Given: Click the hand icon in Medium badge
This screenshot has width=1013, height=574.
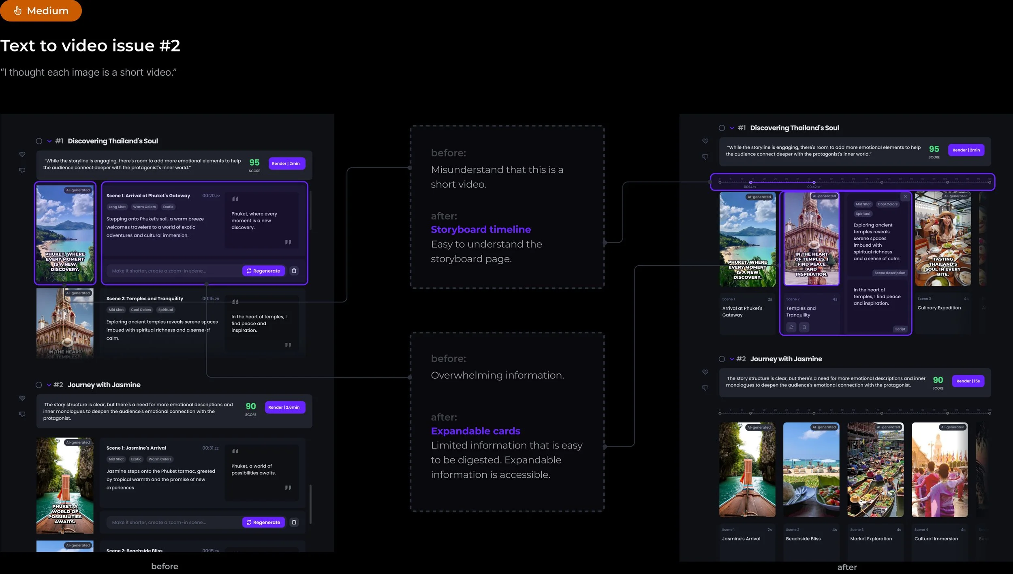Looking at the screenshot, I should pos(17,11).
